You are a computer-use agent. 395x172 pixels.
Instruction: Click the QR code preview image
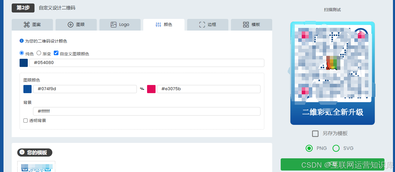tap(332, 73)
